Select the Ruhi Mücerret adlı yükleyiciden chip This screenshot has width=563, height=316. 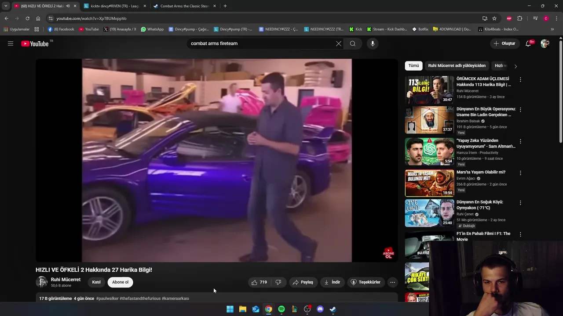click(457, 65)
